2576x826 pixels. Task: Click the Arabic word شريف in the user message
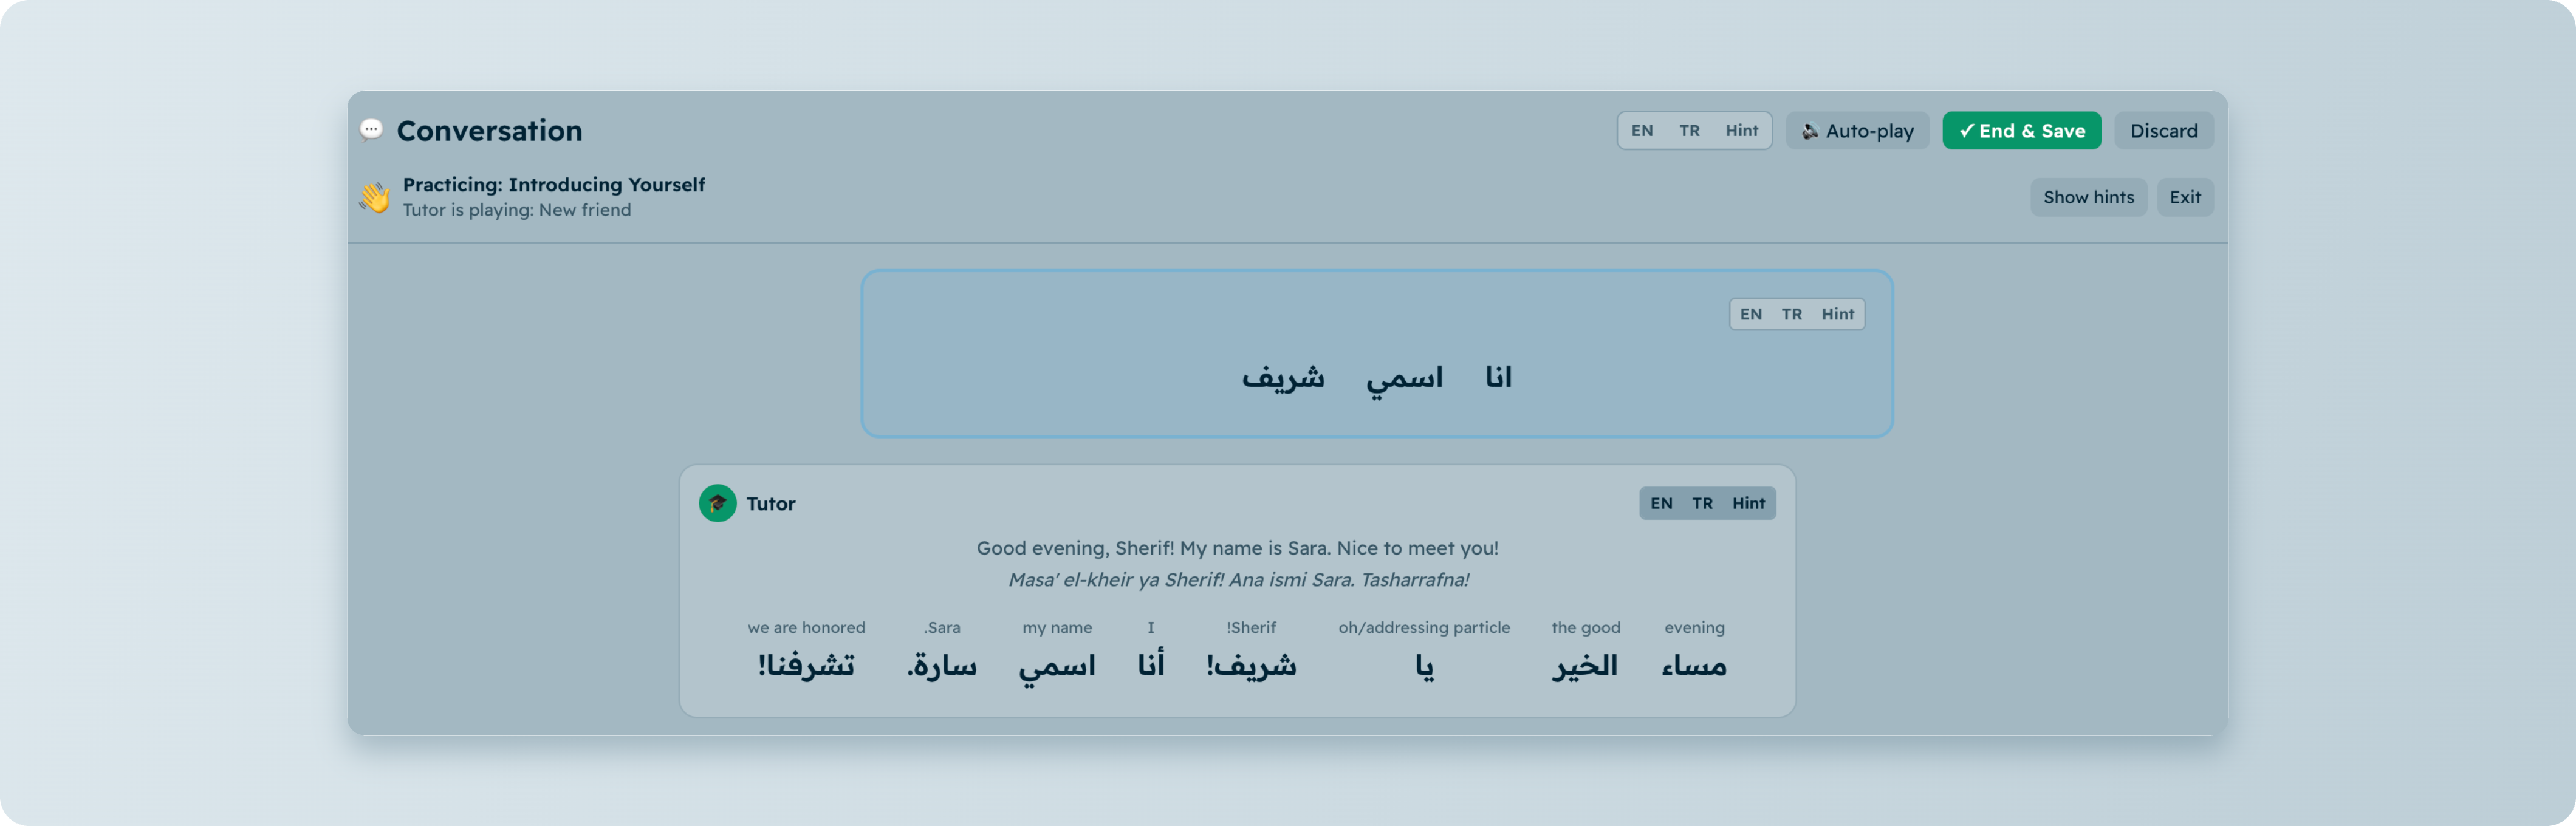pos(1283,377)
